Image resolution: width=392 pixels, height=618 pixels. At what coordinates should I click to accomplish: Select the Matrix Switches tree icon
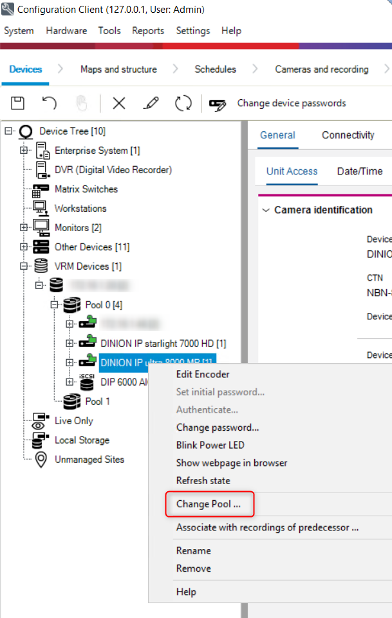[41, 189]
